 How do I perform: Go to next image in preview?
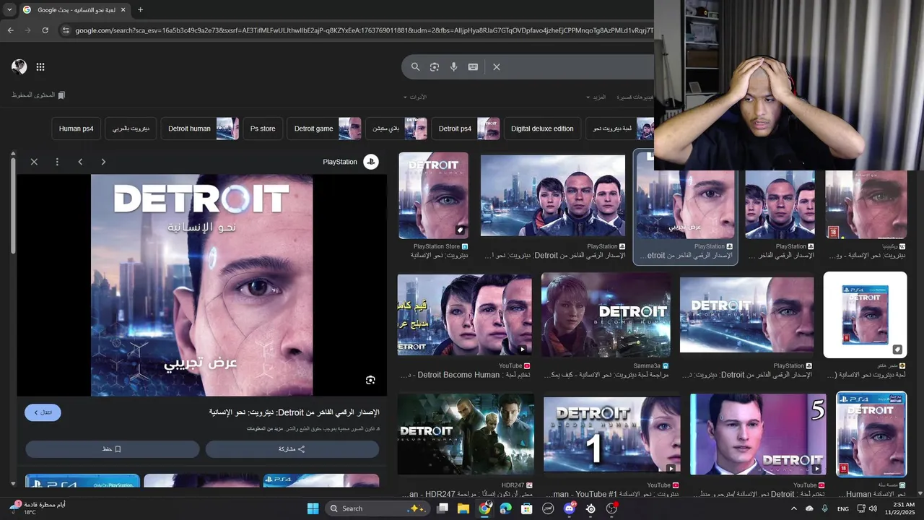(x=103, y=162)
